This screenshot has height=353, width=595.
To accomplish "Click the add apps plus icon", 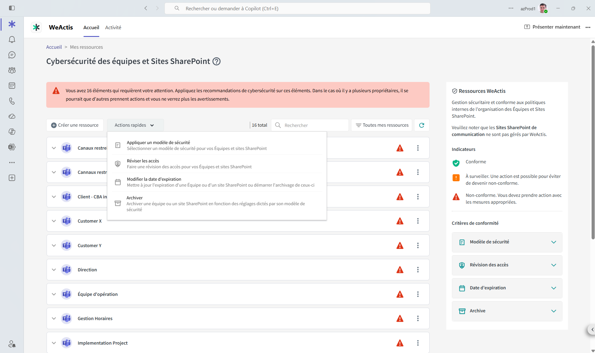I will (x=12, y=178).
